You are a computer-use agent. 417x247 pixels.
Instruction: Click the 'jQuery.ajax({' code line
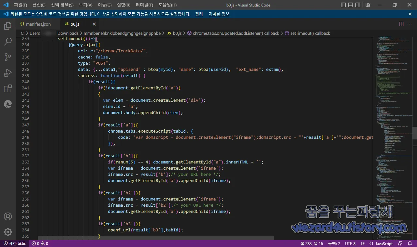coord(84,45)
